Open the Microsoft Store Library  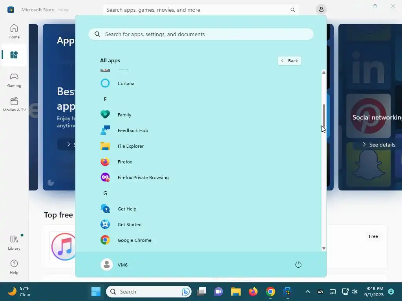[x=14, y=243]
